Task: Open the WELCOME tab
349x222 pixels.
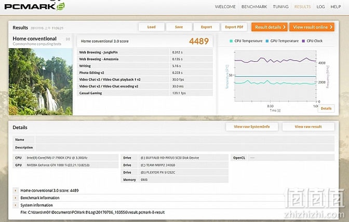Action: (x=225, y=7)
